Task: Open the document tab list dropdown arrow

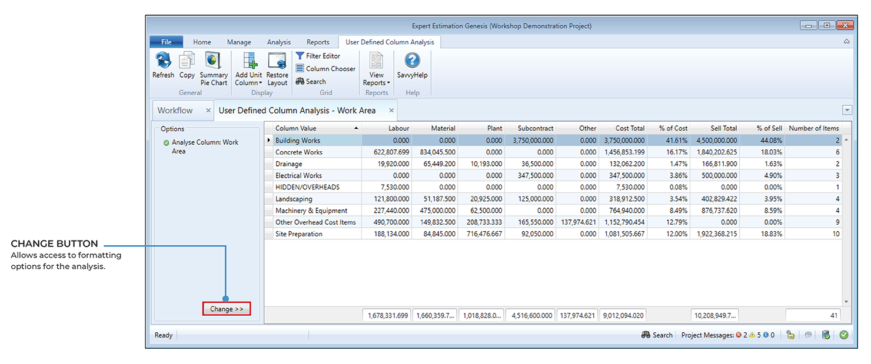Action: [847, 111]
